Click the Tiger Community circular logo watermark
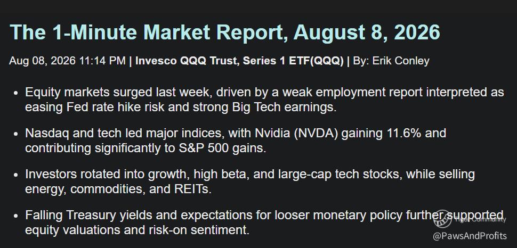The image size is (517, 248). tap(442, 219)
